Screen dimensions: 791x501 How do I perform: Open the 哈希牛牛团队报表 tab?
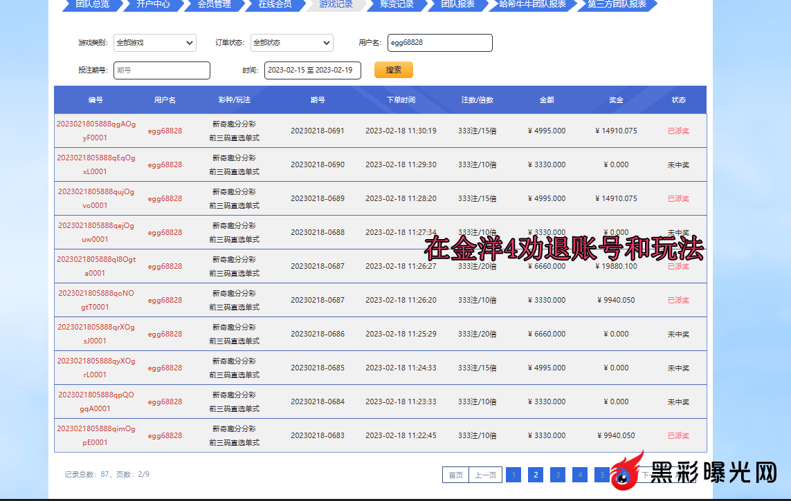[x=532, y=4]
